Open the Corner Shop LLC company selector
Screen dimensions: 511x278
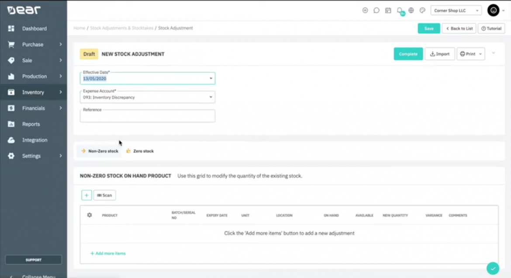456,10
